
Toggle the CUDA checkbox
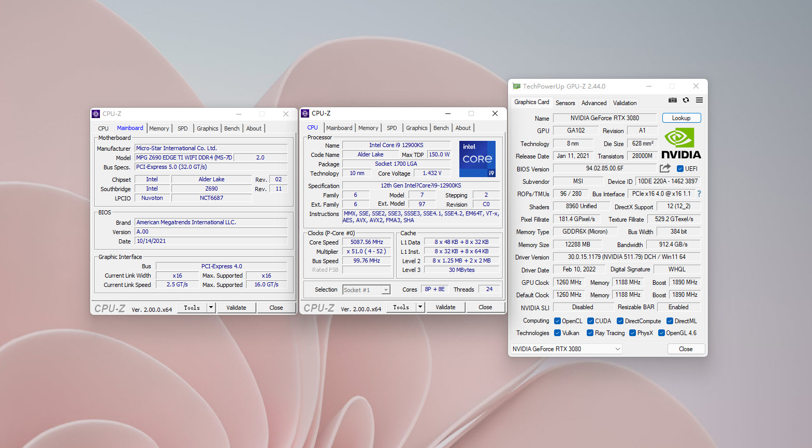pyautogui.click(x=590, y=321)
